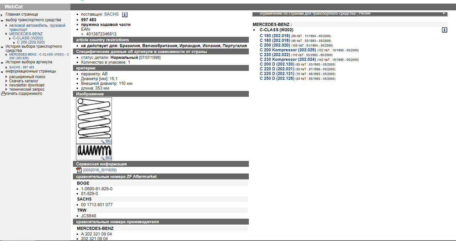Collapse the информационные страницы arrow

[x=2, y=71]
